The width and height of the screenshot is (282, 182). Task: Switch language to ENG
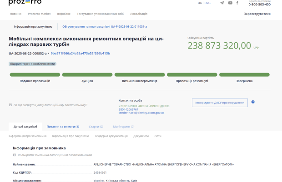[x=207, y=3]
